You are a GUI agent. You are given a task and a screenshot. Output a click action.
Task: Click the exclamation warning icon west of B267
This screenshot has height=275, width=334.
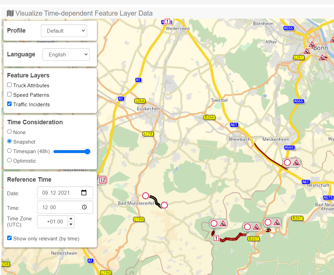(216, 238)
